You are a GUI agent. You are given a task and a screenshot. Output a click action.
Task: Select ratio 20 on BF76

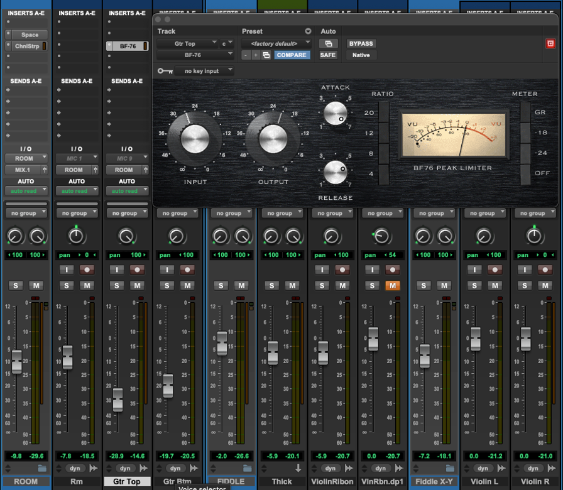[384, 112]
